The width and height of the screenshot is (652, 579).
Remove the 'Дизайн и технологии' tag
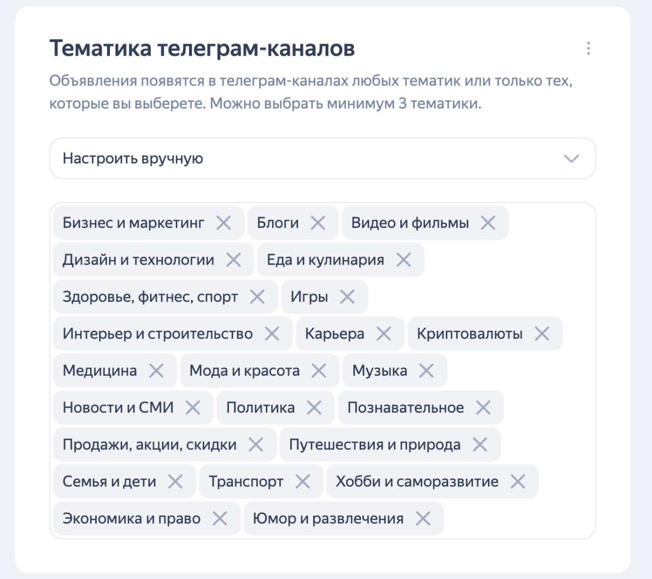click(x=234, y=260)
